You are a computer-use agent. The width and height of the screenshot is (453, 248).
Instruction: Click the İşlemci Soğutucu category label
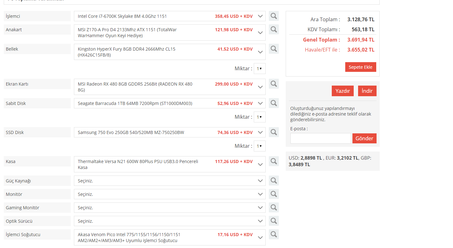coord(37,235)
